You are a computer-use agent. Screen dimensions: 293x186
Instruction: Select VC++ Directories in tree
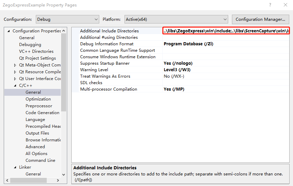pos(36,51)
